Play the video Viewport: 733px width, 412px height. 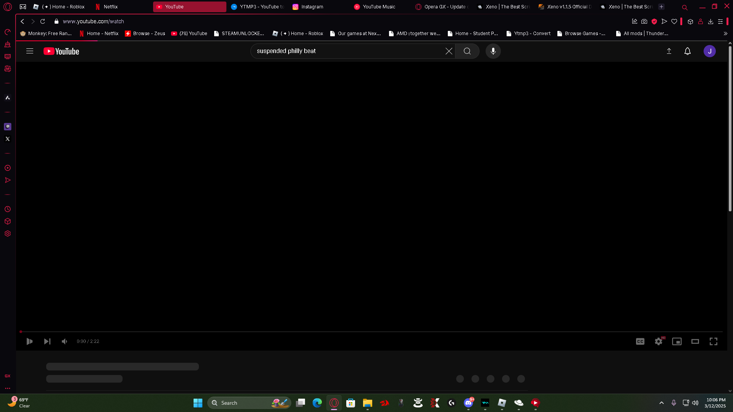point(29,341)
